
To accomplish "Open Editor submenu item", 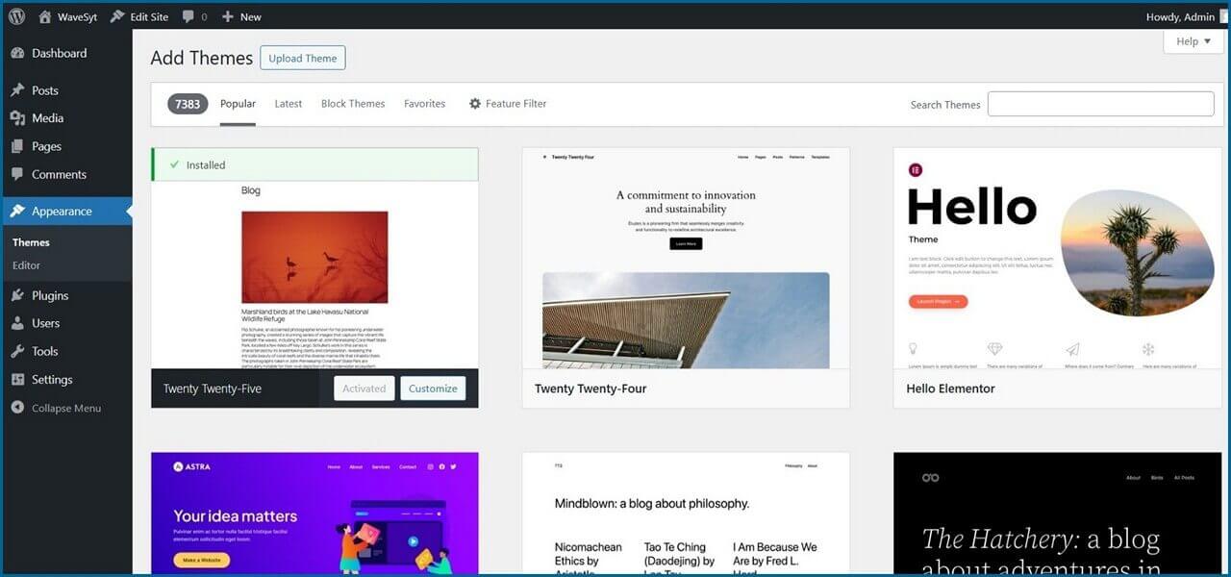I will point(26,265).
